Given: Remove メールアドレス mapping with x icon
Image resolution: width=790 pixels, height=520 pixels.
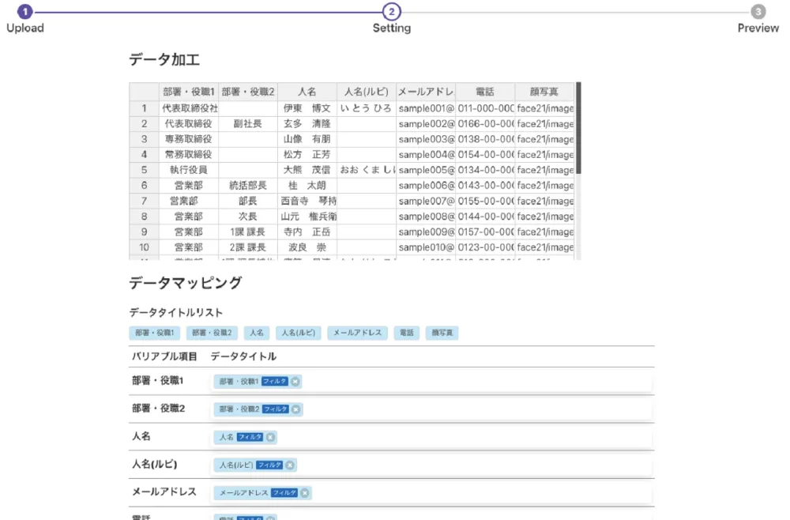Looking at the screenshot, I should coord(305,493).
